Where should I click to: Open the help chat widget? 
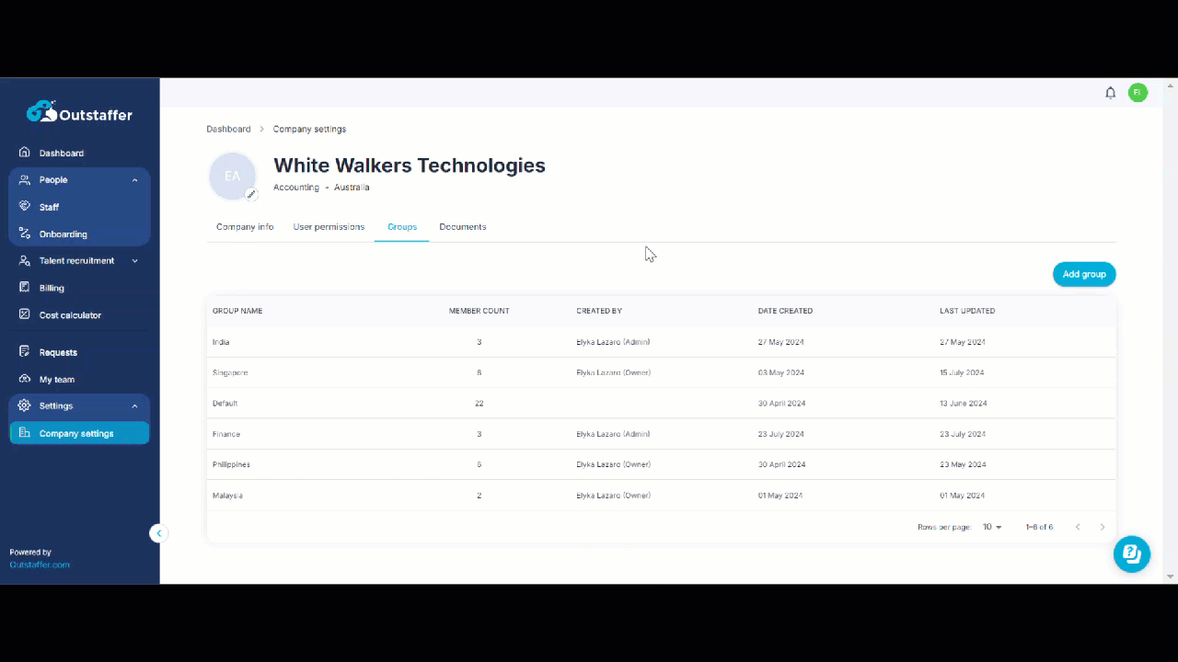(x=1132, y=554)
